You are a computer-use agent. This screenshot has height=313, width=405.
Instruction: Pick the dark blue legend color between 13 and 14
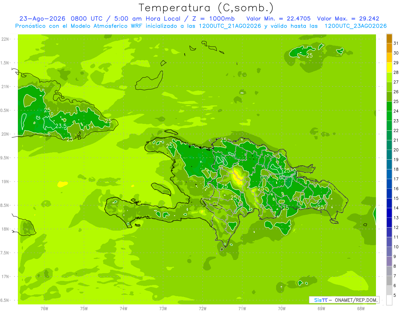(389, 213)
